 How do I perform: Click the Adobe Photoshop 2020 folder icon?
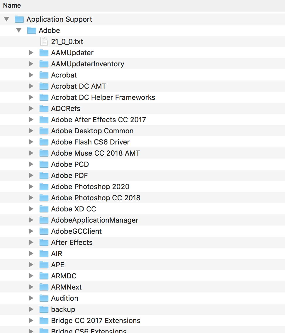[44, 186]
